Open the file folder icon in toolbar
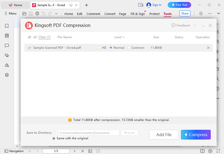The image size is (224, 154). 24,14
